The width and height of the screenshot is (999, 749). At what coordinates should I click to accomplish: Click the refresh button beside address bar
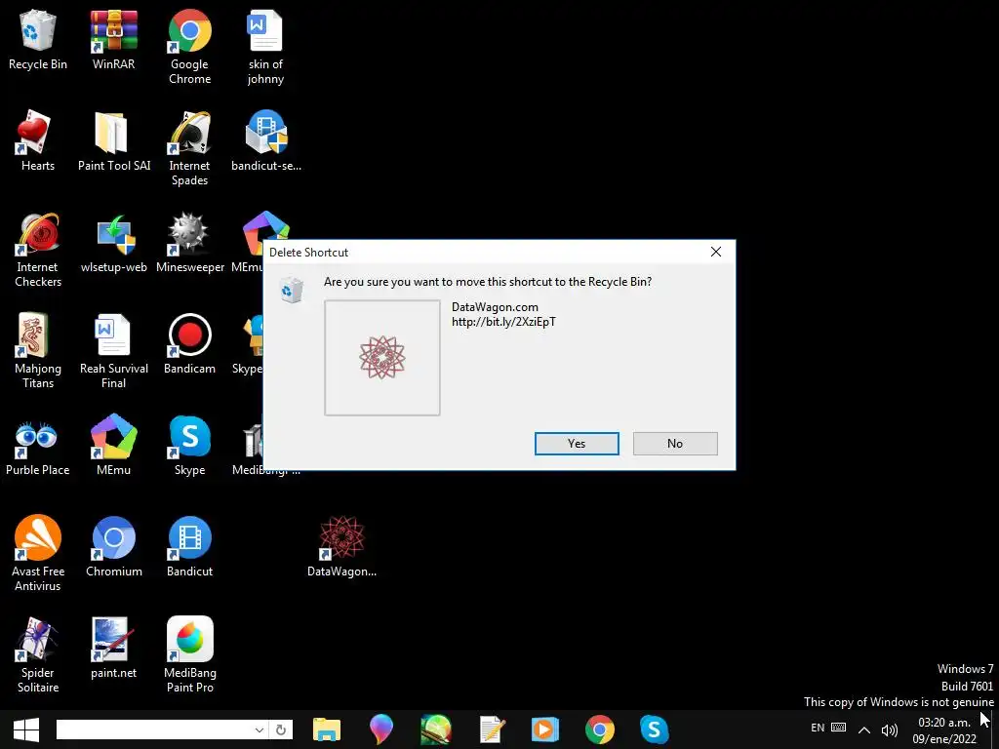coord(281,729)
